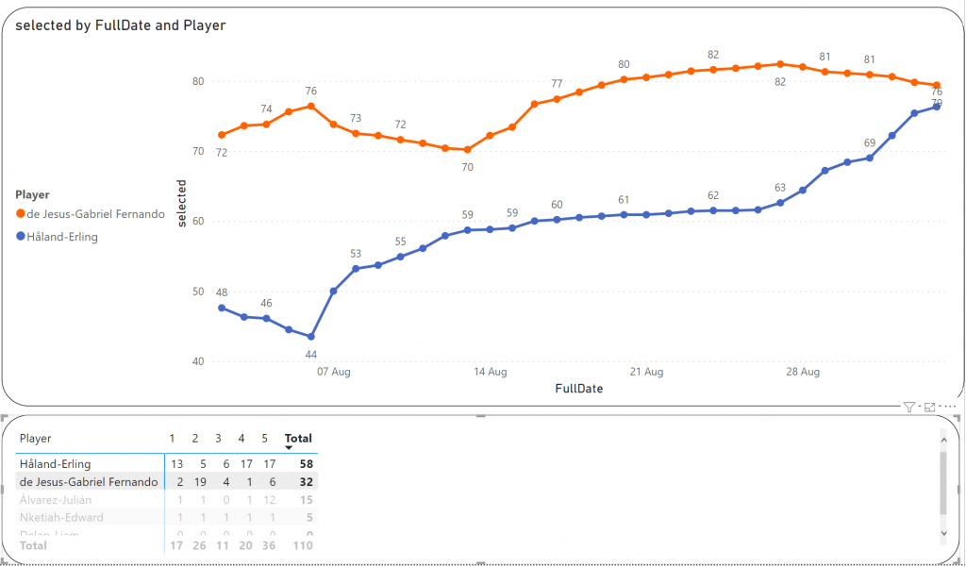Click the blue Håland legend marker
Image resolution: width=966 pixels, height=567 pixels.
[21, 237]
